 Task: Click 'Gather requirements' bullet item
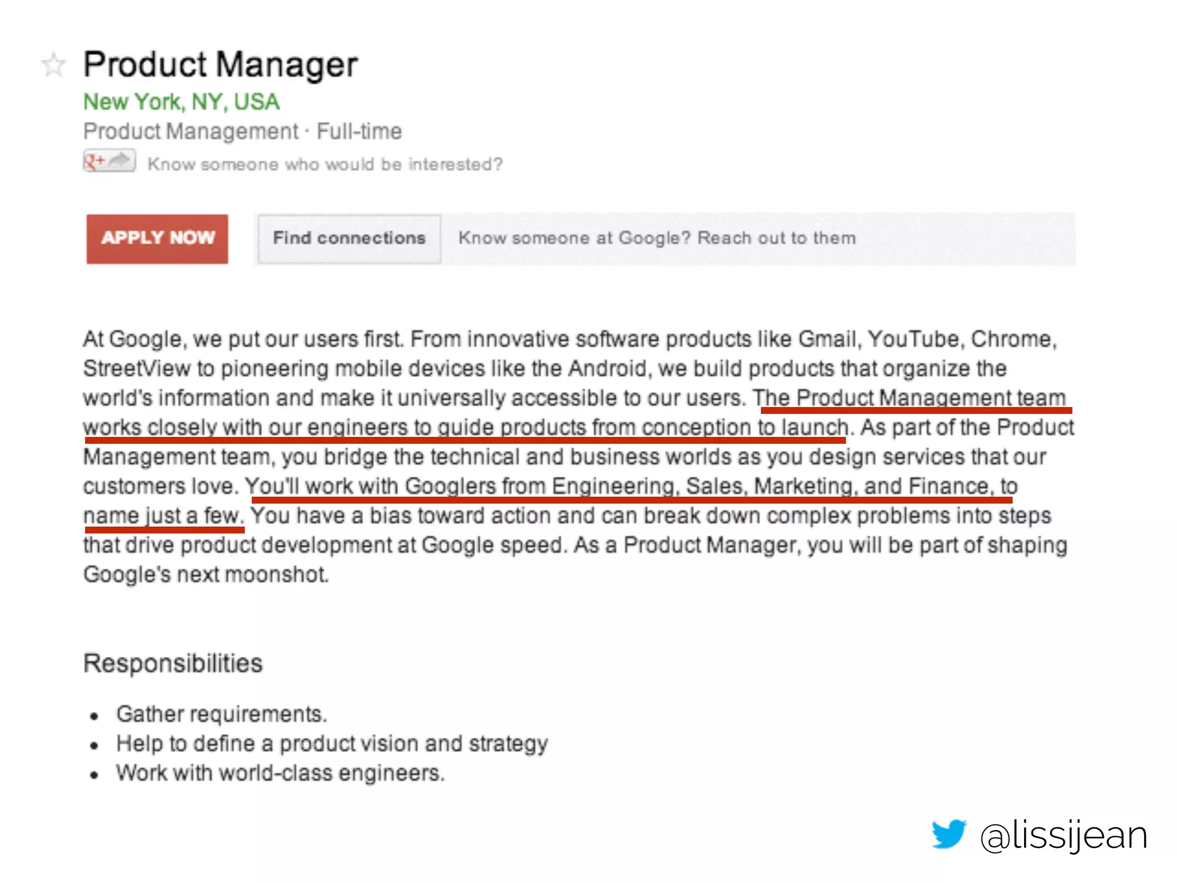(221, 715)
